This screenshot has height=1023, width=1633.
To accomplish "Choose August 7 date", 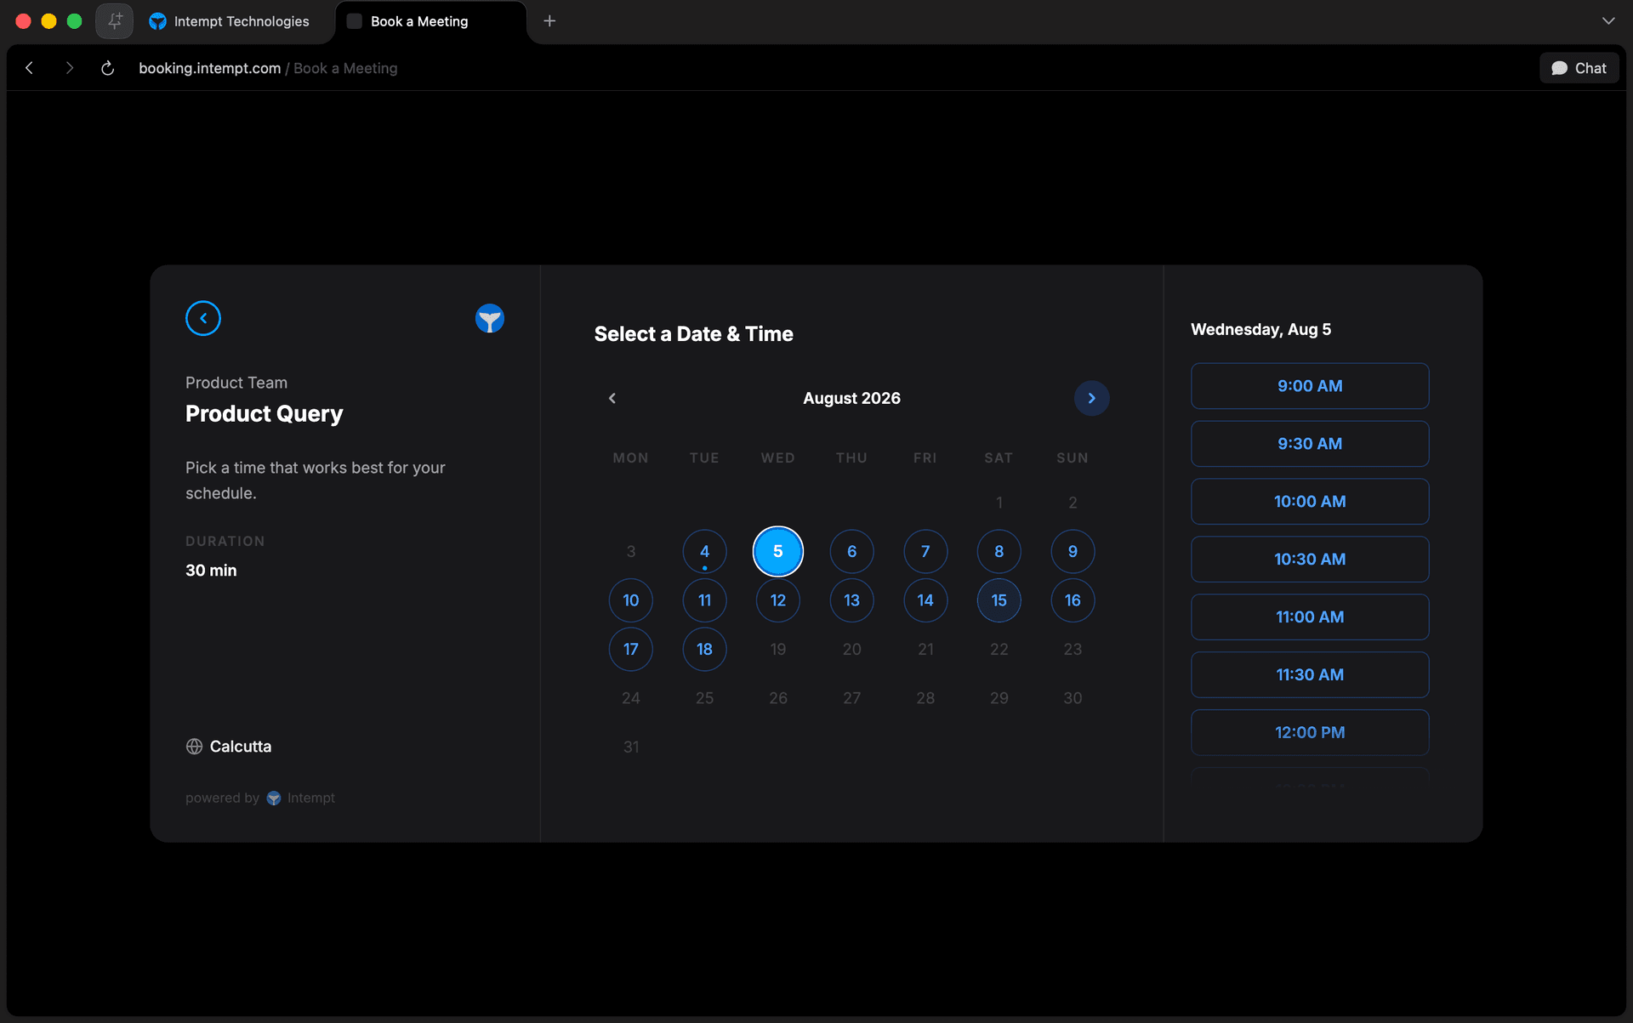I will [x=925, y=551].
